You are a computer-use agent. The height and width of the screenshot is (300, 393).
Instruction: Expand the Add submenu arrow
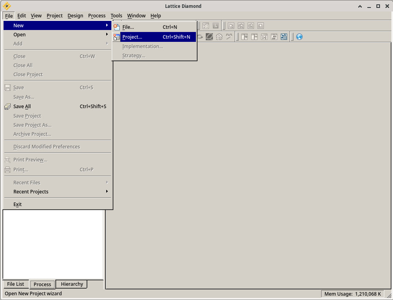pyautogui.click(x=107, y=43)
